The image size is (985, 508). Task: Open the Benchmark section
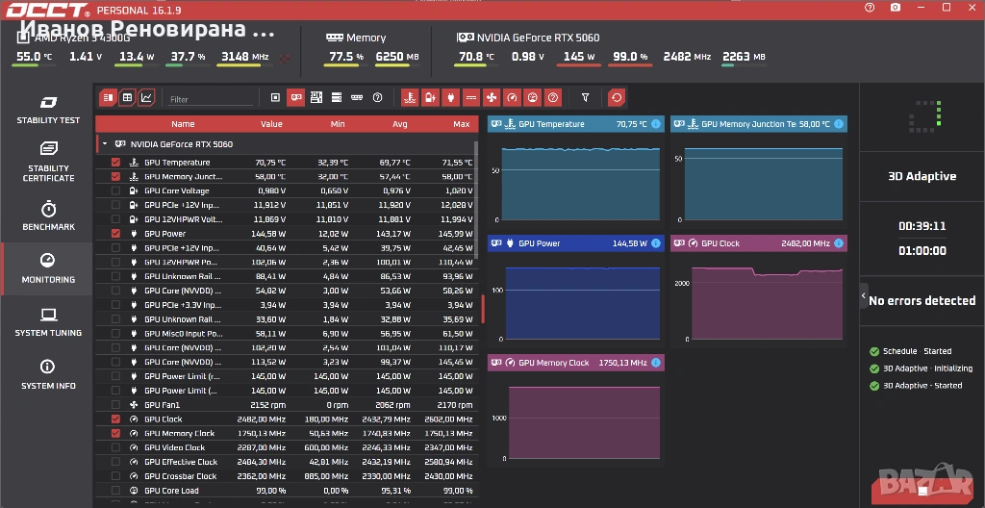48,216
